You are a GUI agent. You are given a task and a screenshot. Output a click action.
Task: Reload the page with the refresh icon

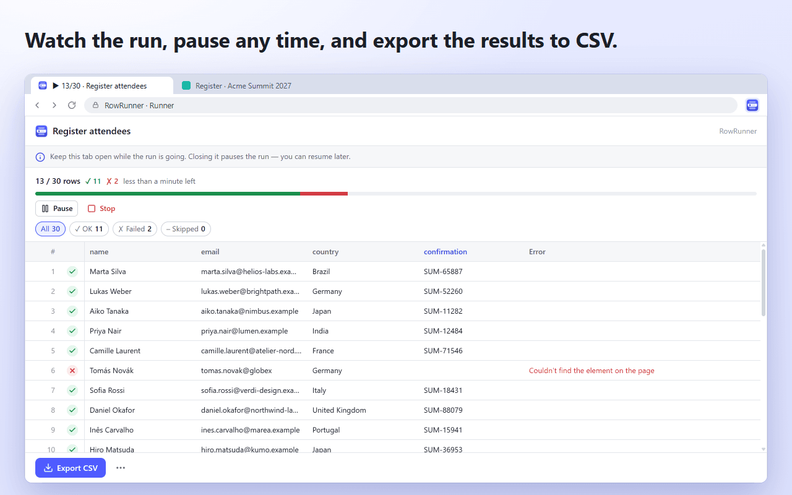coord(72,105)
